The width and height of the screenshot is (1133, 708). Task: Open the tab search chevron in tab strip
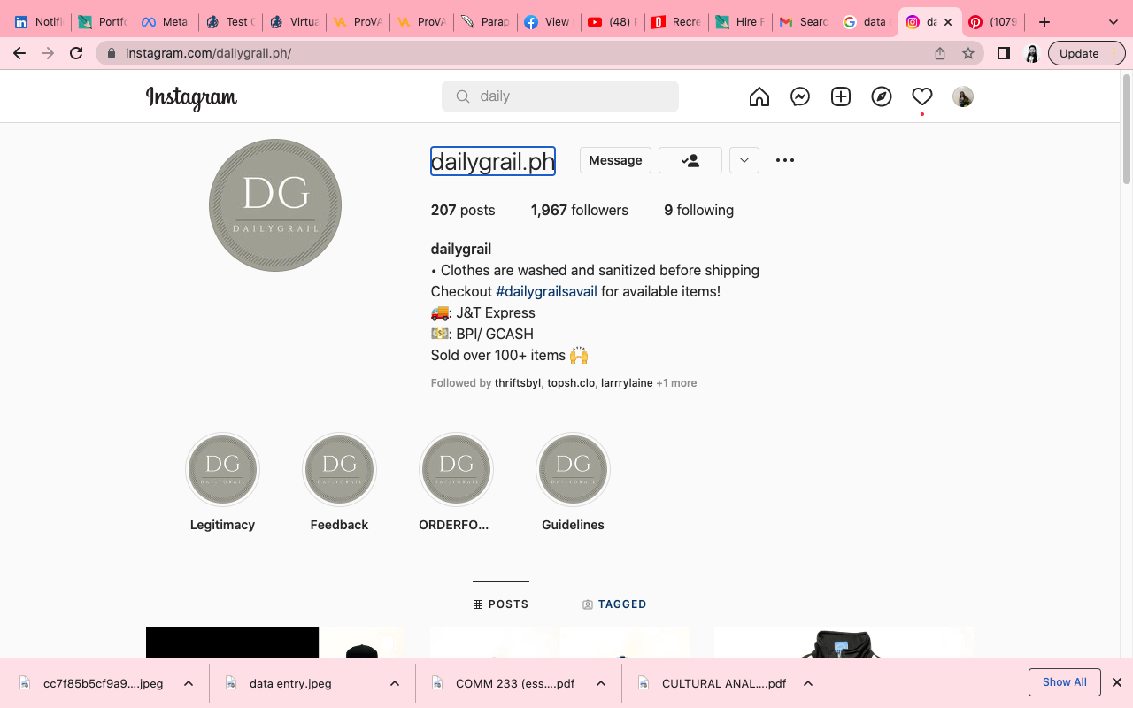pyautogui.click(x=1114, y=22)
